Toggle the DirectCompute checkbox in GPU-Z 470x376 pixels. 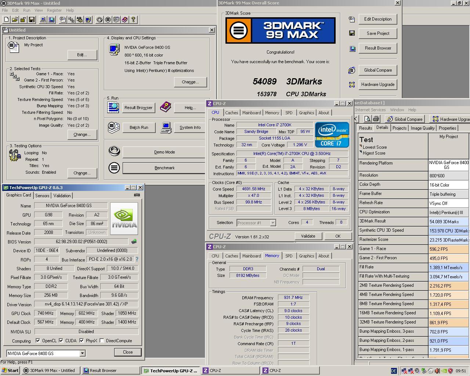(x=102, y=341)
